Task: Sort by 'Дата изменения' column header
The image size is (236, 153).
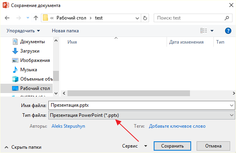Action: click(186, 42)
